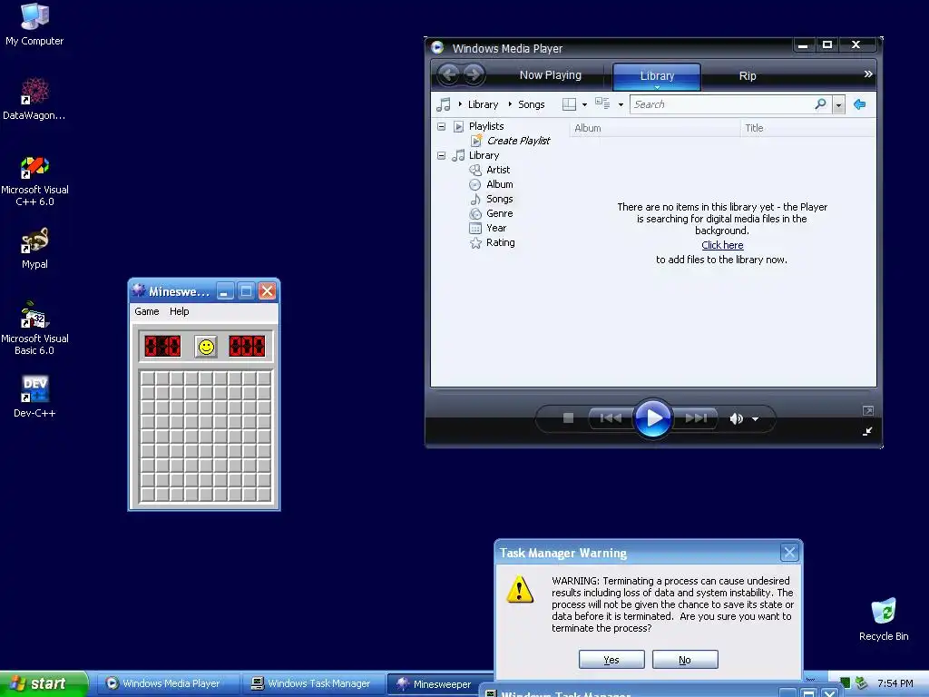The height and width of the screenshot is (697, 929).
Task: Open the DataWagon desktop shortcut
Action: click(34, 98)
